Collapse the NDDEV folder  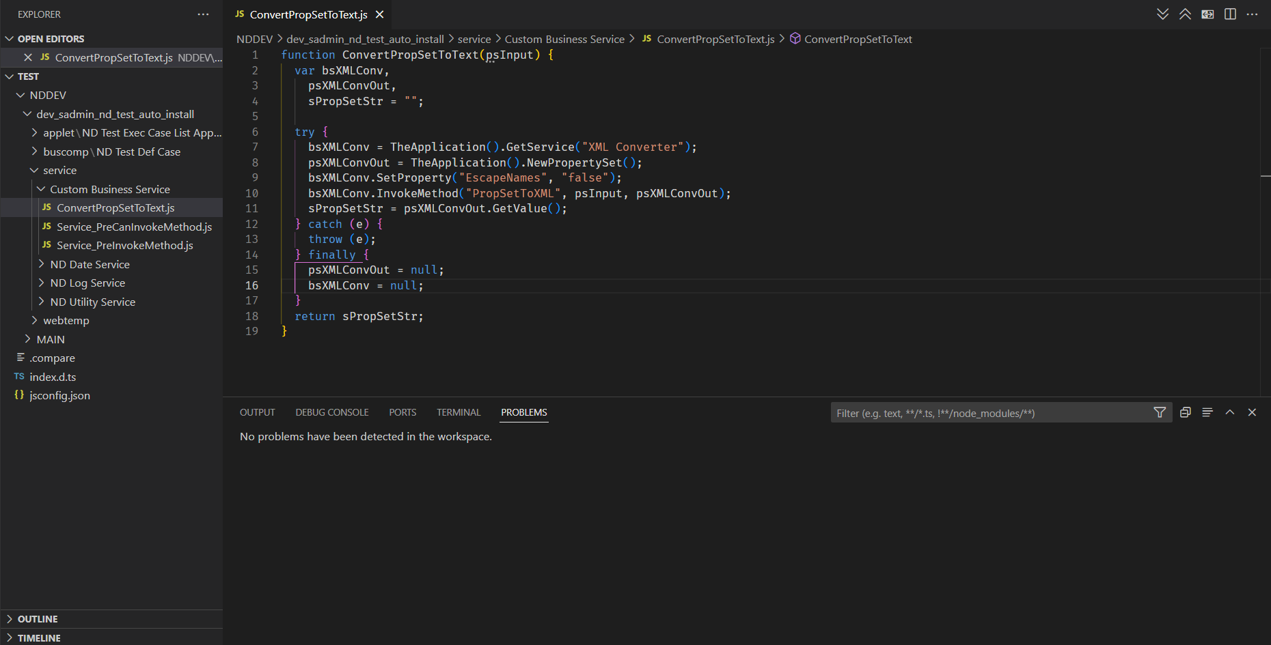pos(20,95)
